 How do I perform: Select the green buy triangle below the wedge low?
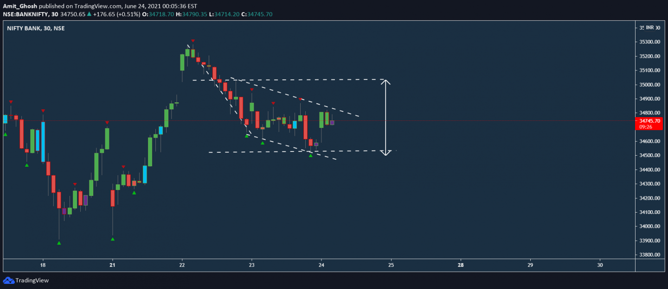coord(310,156)
